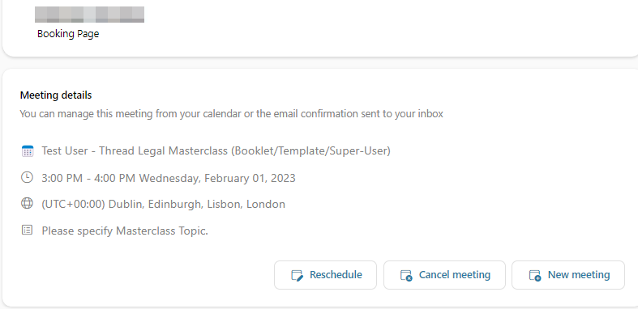Start a new booking with the New meeting button
Viewport: 638px width, 309px height.
tap(568, 275)
